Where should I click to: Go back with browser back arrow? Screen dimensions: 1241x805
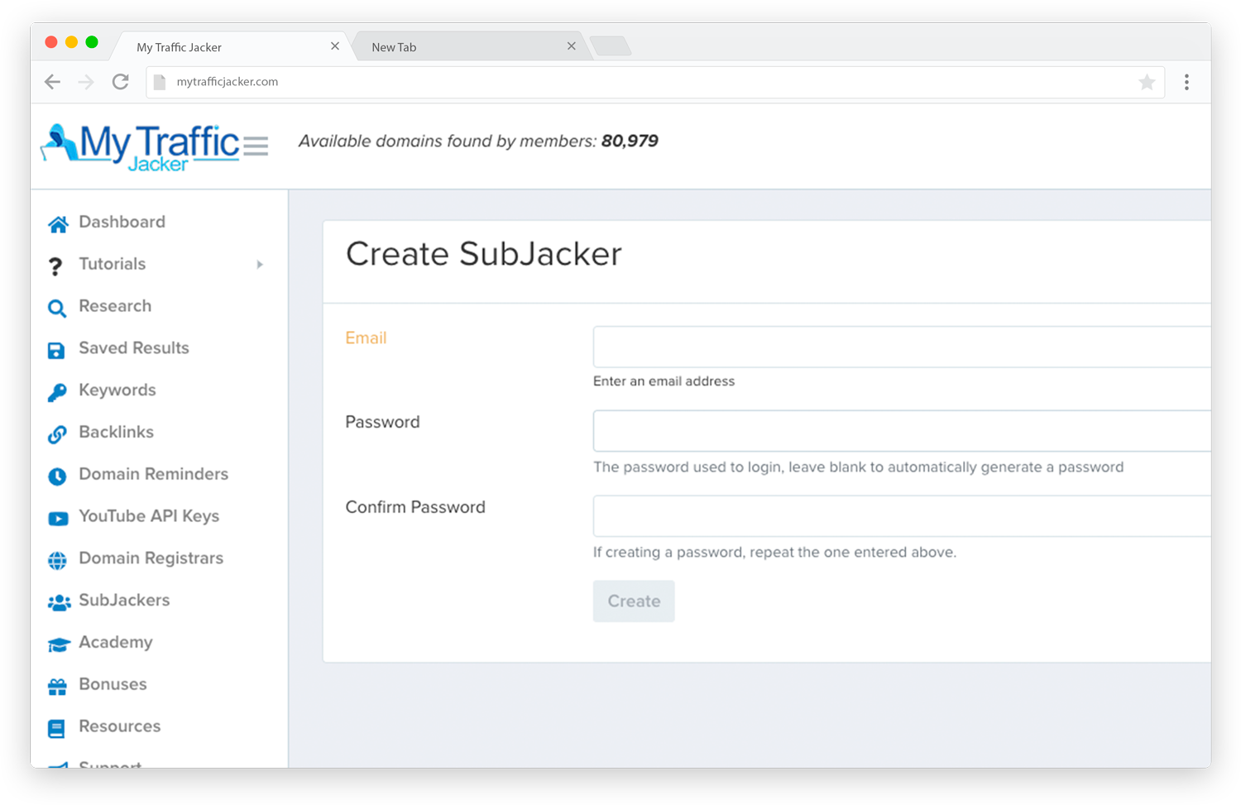[52, 82]
